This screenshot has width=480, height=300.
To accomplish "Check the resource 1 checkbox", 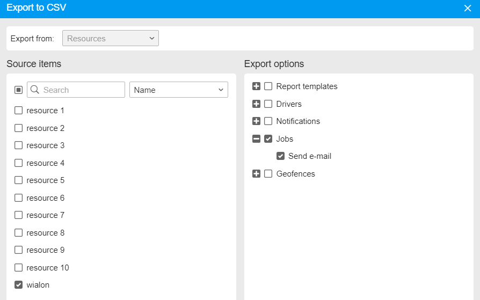I will [x=18, y=111].
